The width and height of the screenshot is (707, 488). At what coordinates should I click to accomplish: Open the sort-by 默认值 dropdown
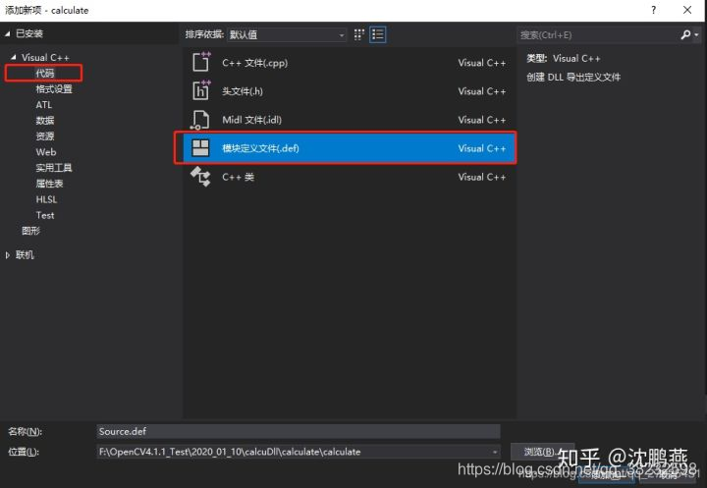coord(287,34)
